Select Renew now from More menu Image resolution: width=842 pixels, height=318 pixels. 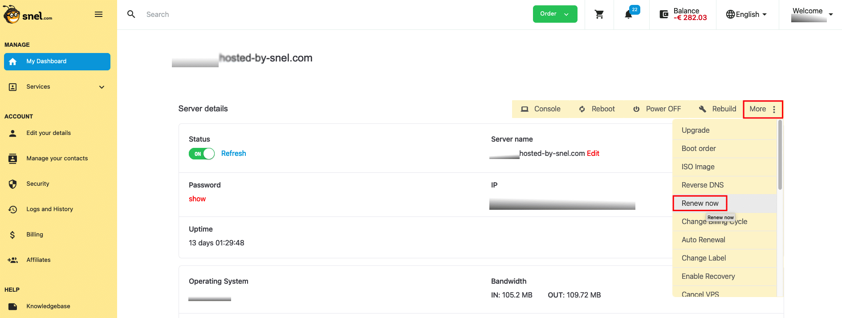coord(700,204)
